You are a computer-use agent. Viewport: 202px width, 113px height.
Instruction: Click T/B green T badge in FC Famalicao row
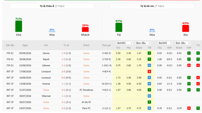click(149, 90)
